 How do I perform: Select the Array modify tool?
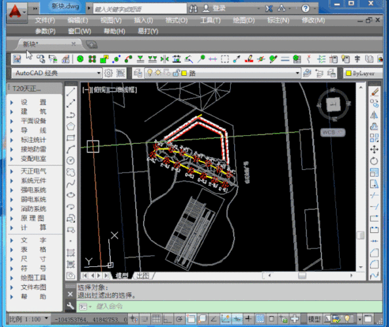pyautogui.click(x=375, y=138)
